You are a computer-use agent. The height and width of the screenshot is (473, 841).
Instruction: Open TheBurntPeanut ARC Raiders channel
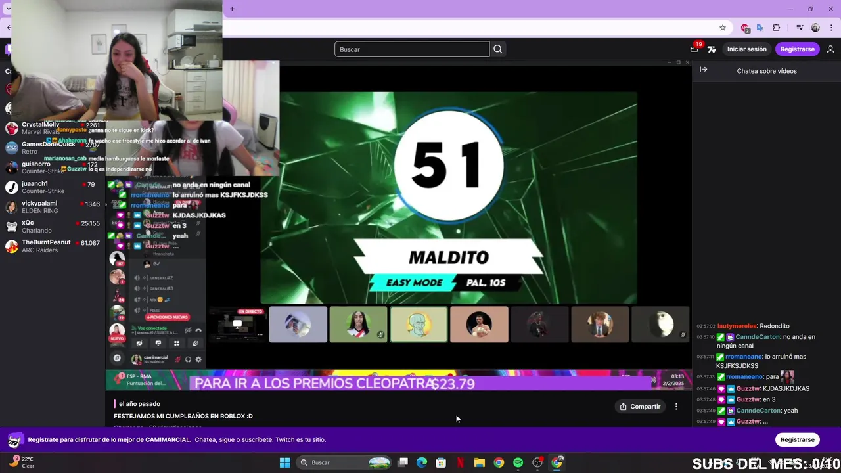tap(53, 246)
